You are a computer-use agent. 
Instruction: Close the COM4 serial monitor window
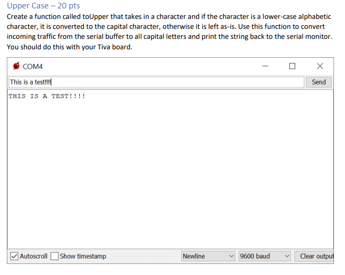[320, 66]
